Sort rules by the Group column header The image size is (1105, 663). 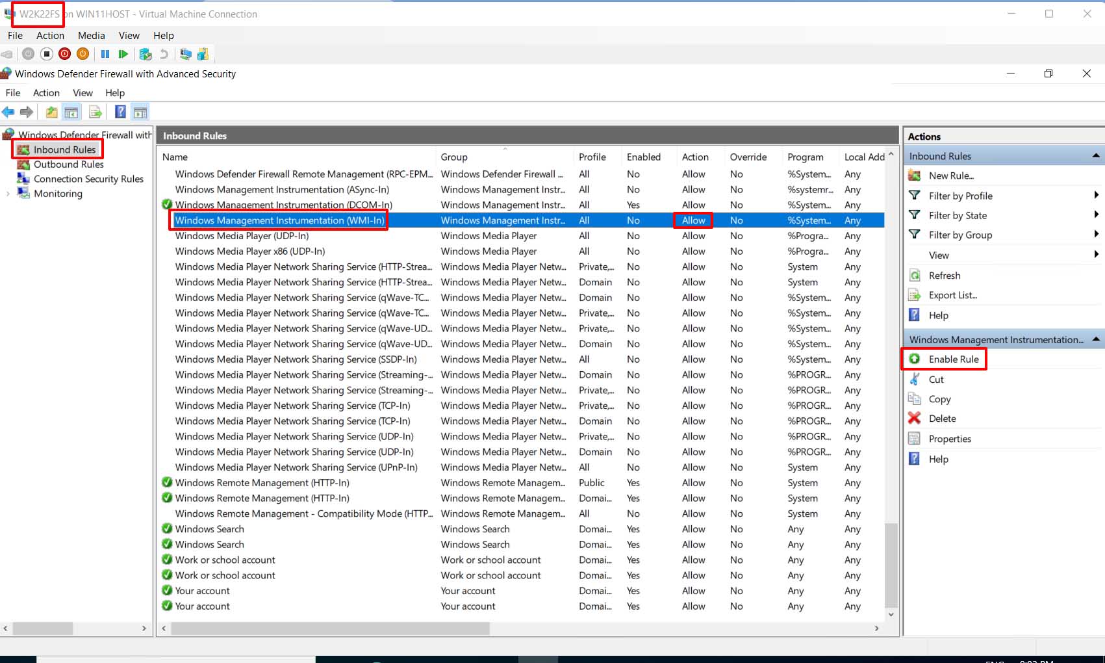[505, 157]
